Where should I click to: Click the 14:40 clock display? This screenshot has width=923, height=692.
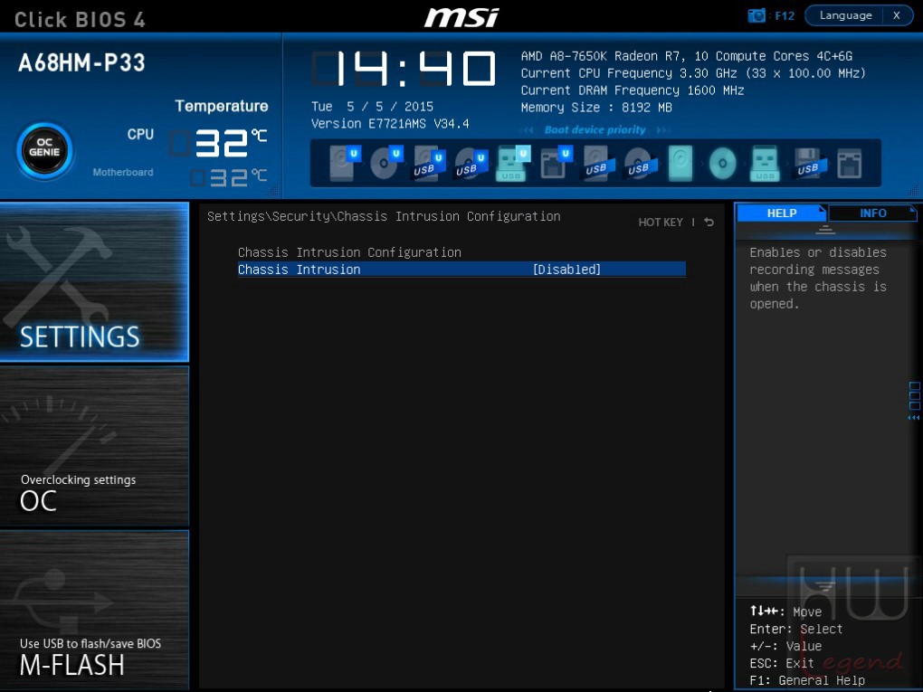404,68
